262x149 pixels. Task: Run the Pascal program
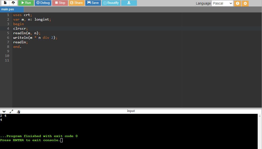[x=26, y=3]
